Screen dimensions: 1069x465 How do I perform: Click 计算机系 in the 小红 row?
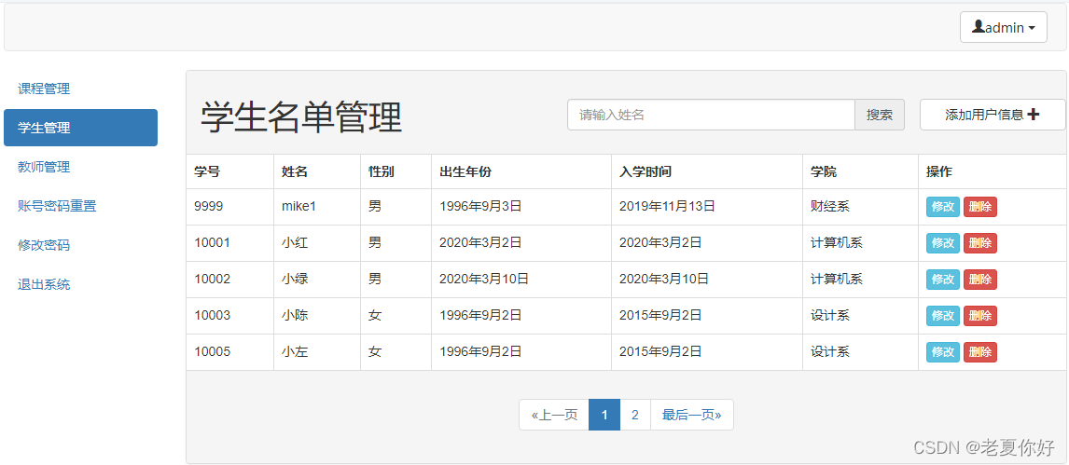(x=837, y=242)
